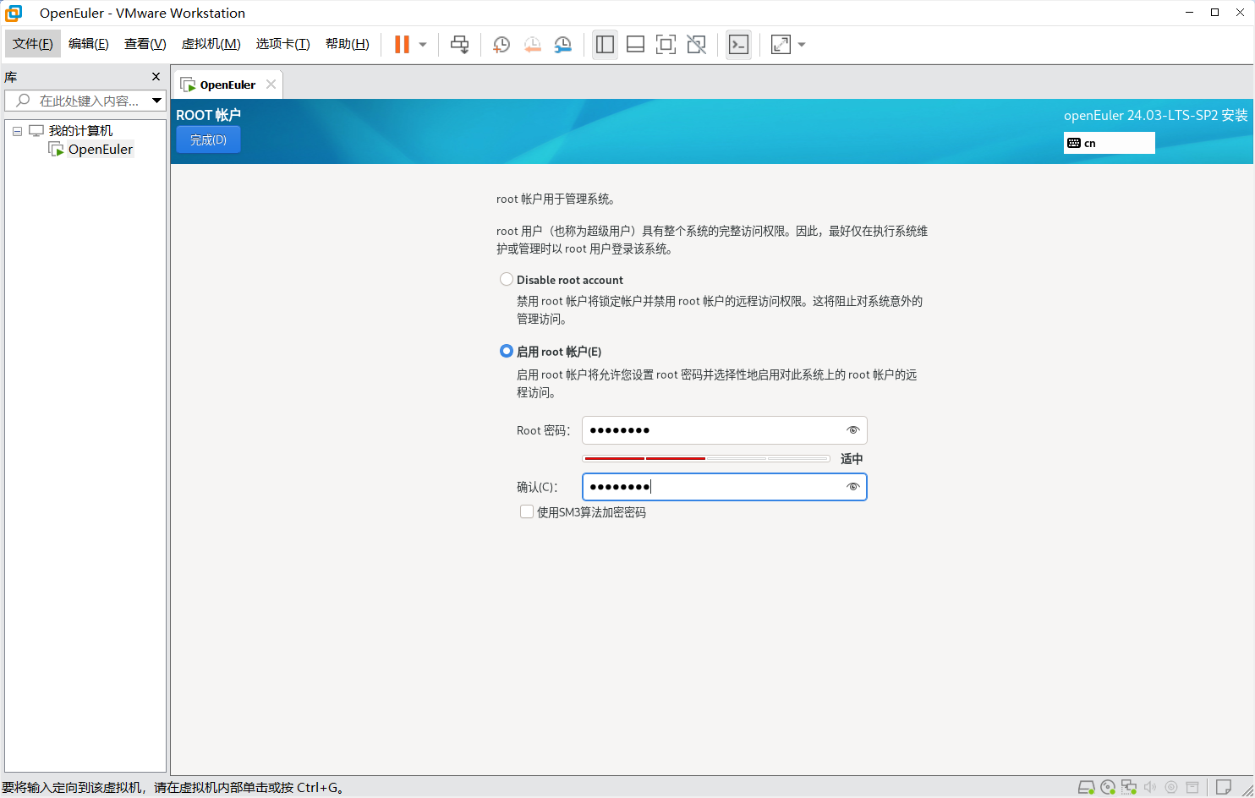Click the password strength bar
The height and width of the screenshot is (798, 1255).
[706, 458]
